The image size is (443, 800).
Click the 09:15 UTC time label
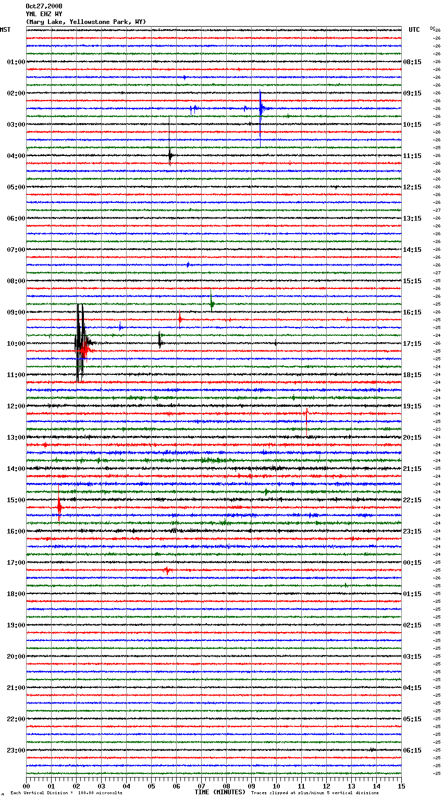click(x=412, y=93)
